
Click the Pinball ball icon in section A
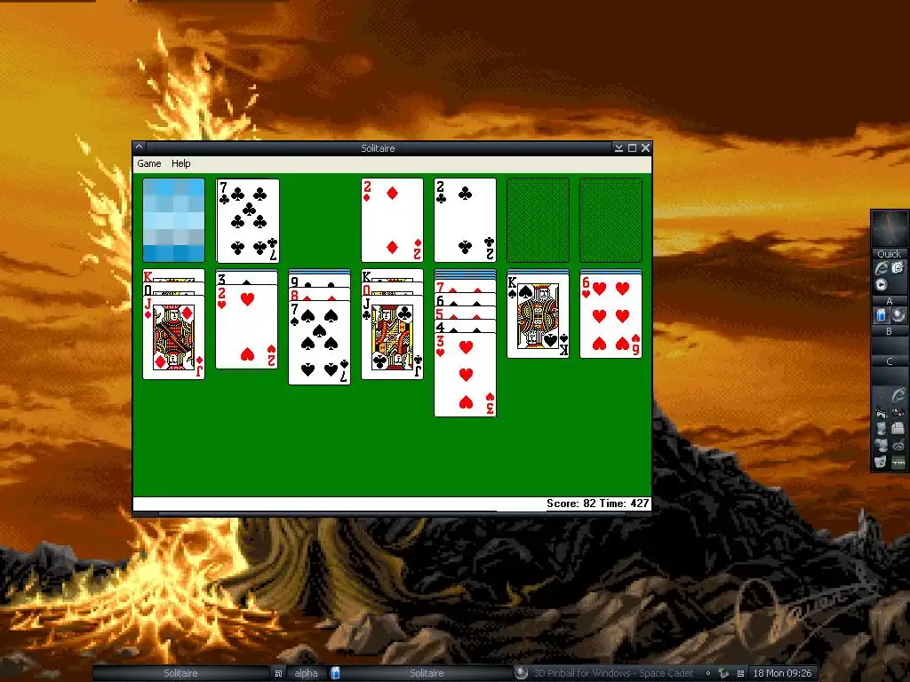point(898,315)
